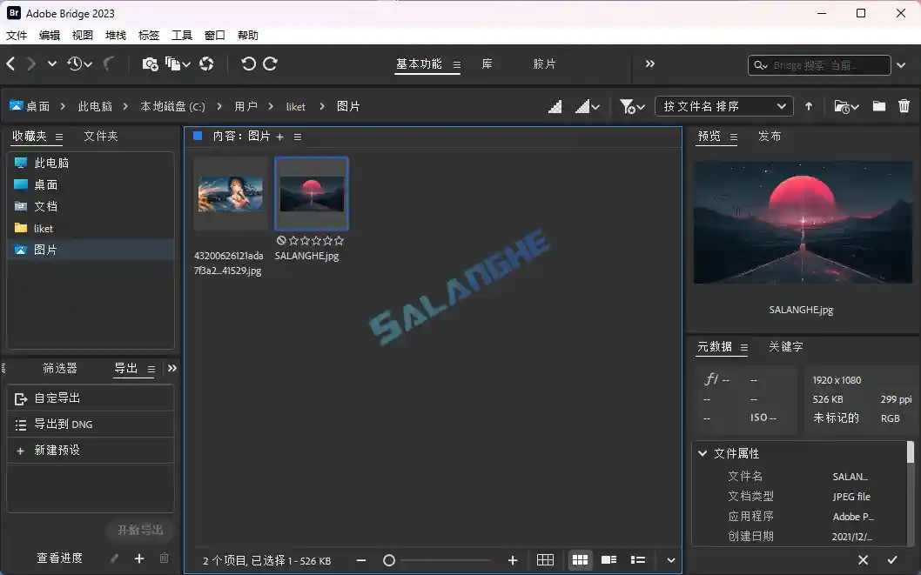Image resolution: width=921 pixels, height=575 pixels.
Task: Rotate the selected image counterclockwise
Action: (x=251, y=64)
